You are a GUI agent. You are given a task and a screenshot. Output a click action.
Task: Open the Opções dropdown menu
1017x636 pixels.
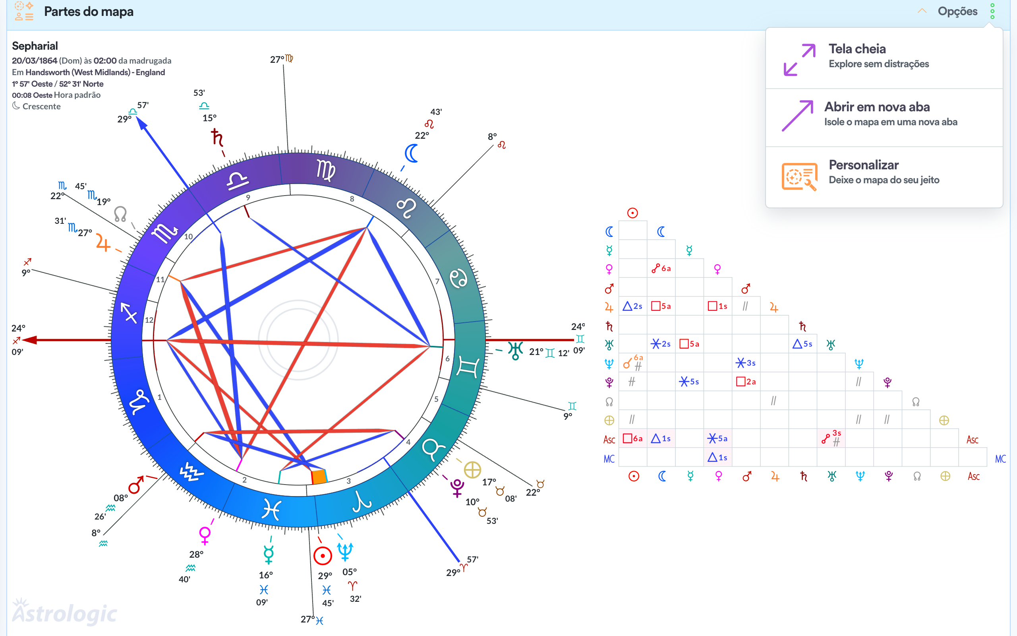click(x=957, y=12)
